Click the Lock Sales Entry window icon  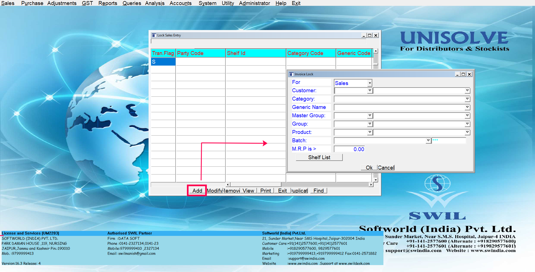pyautogui.click(x=154, y=35)
